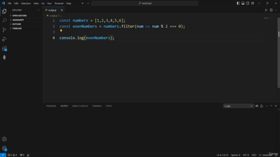
Task: Click Spaces: 4 indentation status item
Action: point(235,155)
